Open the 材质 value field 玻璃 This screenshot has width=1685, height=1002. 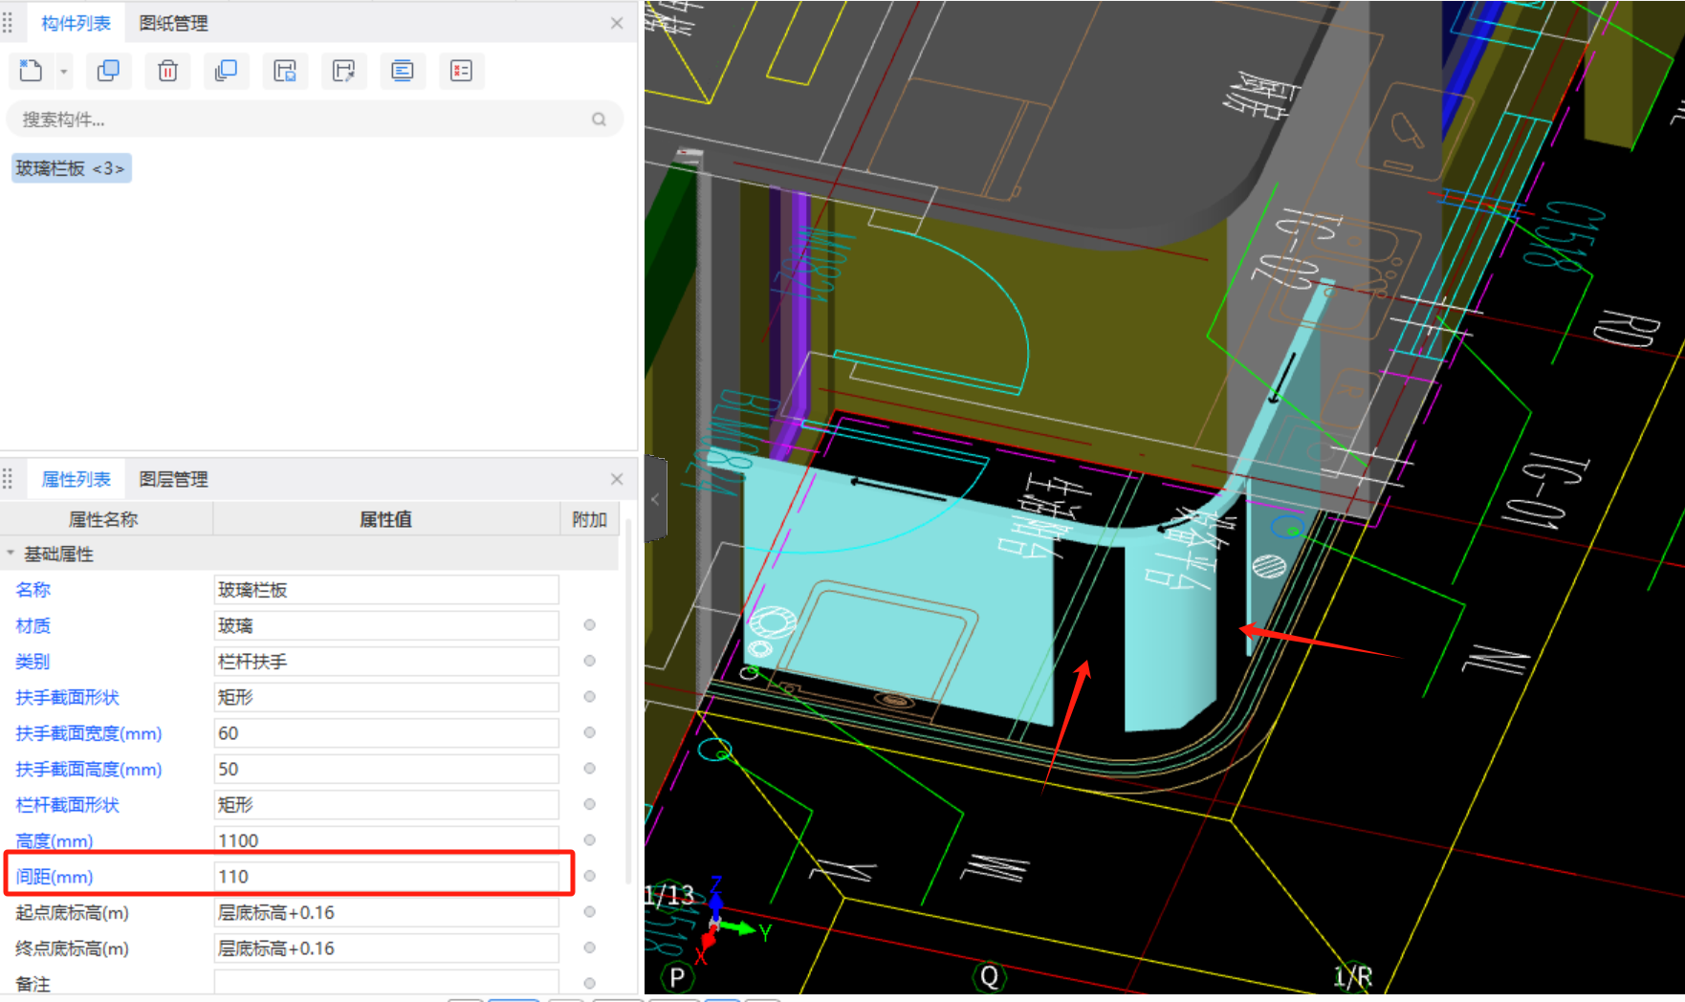(386, 625)
